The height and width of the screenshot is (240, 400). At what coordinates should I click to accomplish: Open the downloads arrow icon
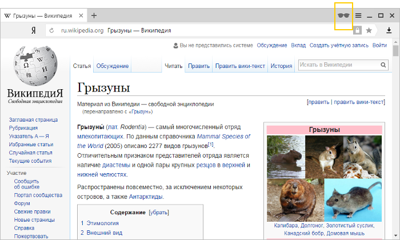point(389,31)
